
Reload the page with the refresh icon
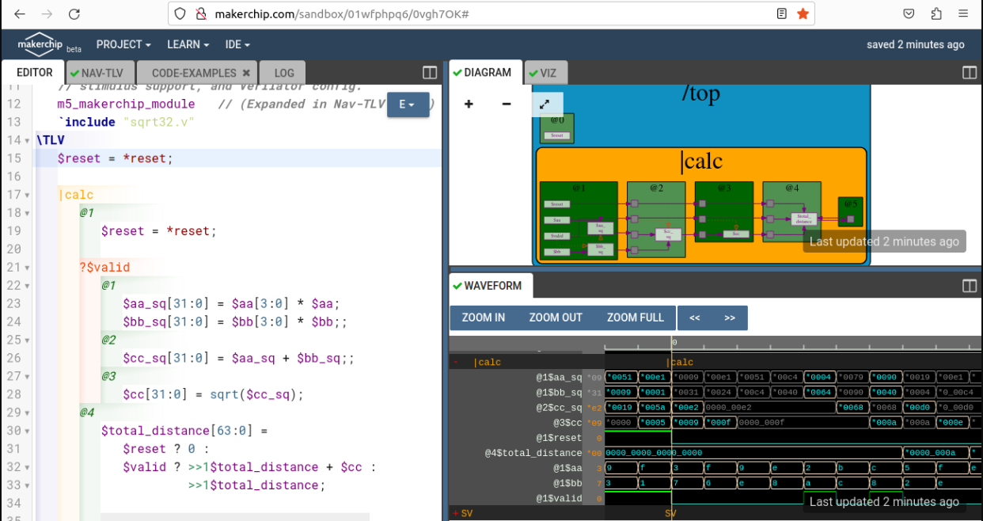pos(74,13)
